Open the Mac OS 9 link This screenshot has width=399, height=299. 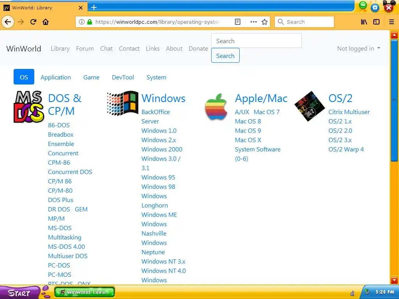(248, 131)
